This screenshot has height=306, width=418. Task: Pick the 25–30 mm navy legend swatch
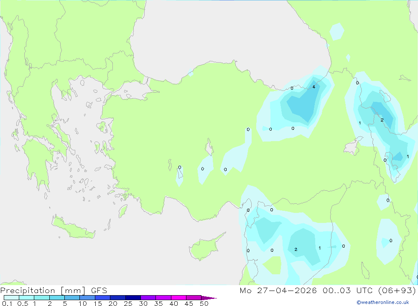[x=133, y=298]
